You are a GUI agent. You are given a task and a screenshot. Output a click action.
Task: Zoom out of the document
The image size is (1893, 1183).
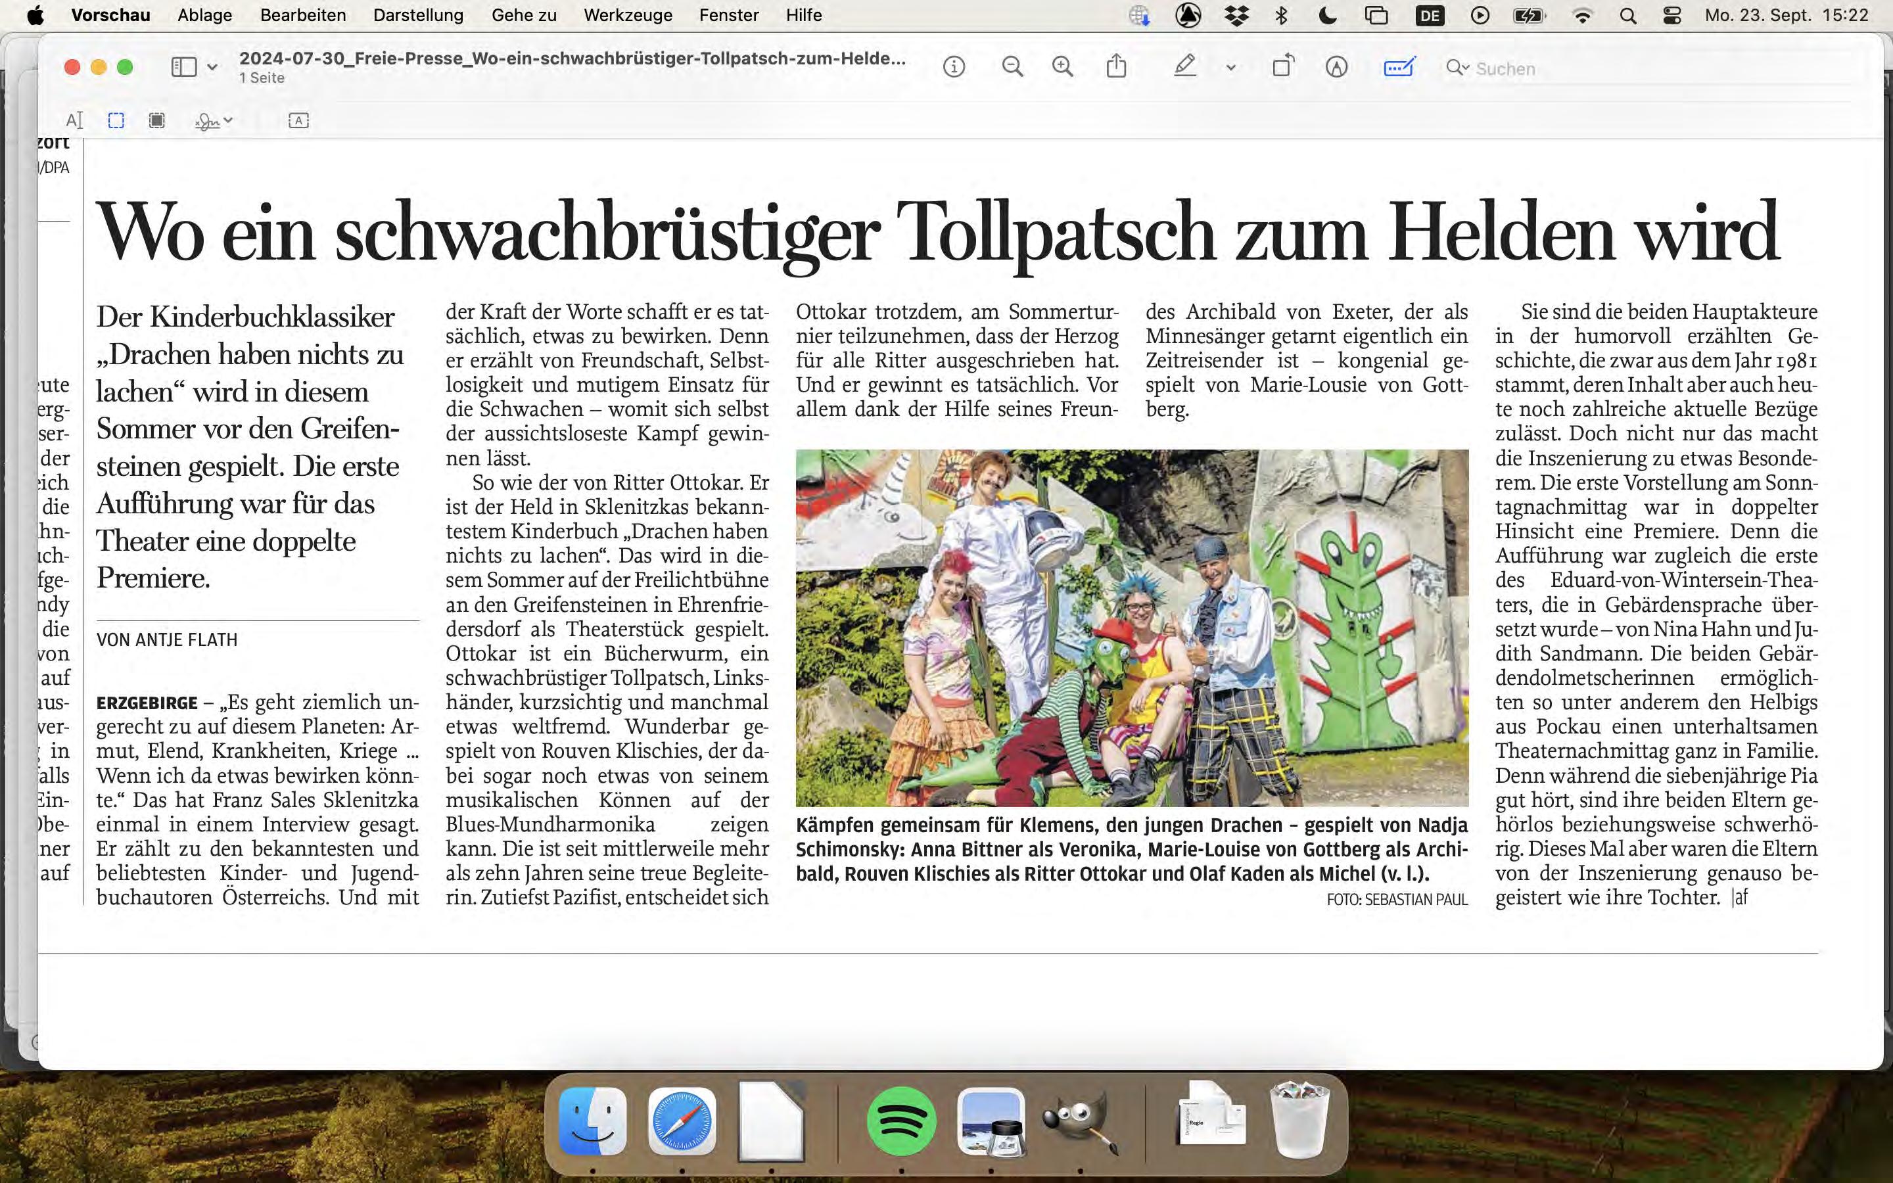click(1012, 67)
